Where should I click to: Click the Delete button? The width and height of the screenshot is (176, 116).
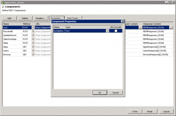point(25,18)
